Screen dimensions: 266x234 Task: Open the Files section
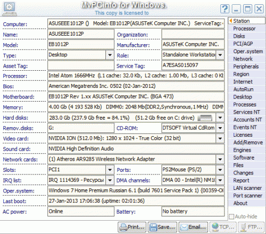pos(247,165)
